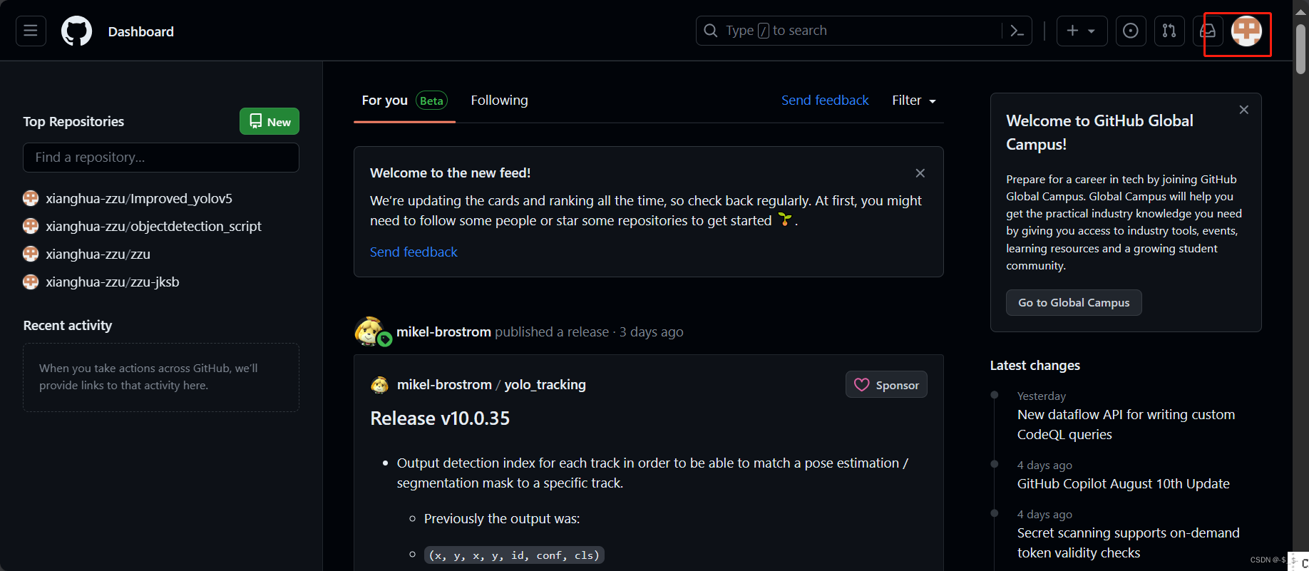Screen dimensions: 1309x571
Task: Click the Sponsor heart button
Action: 886,385
